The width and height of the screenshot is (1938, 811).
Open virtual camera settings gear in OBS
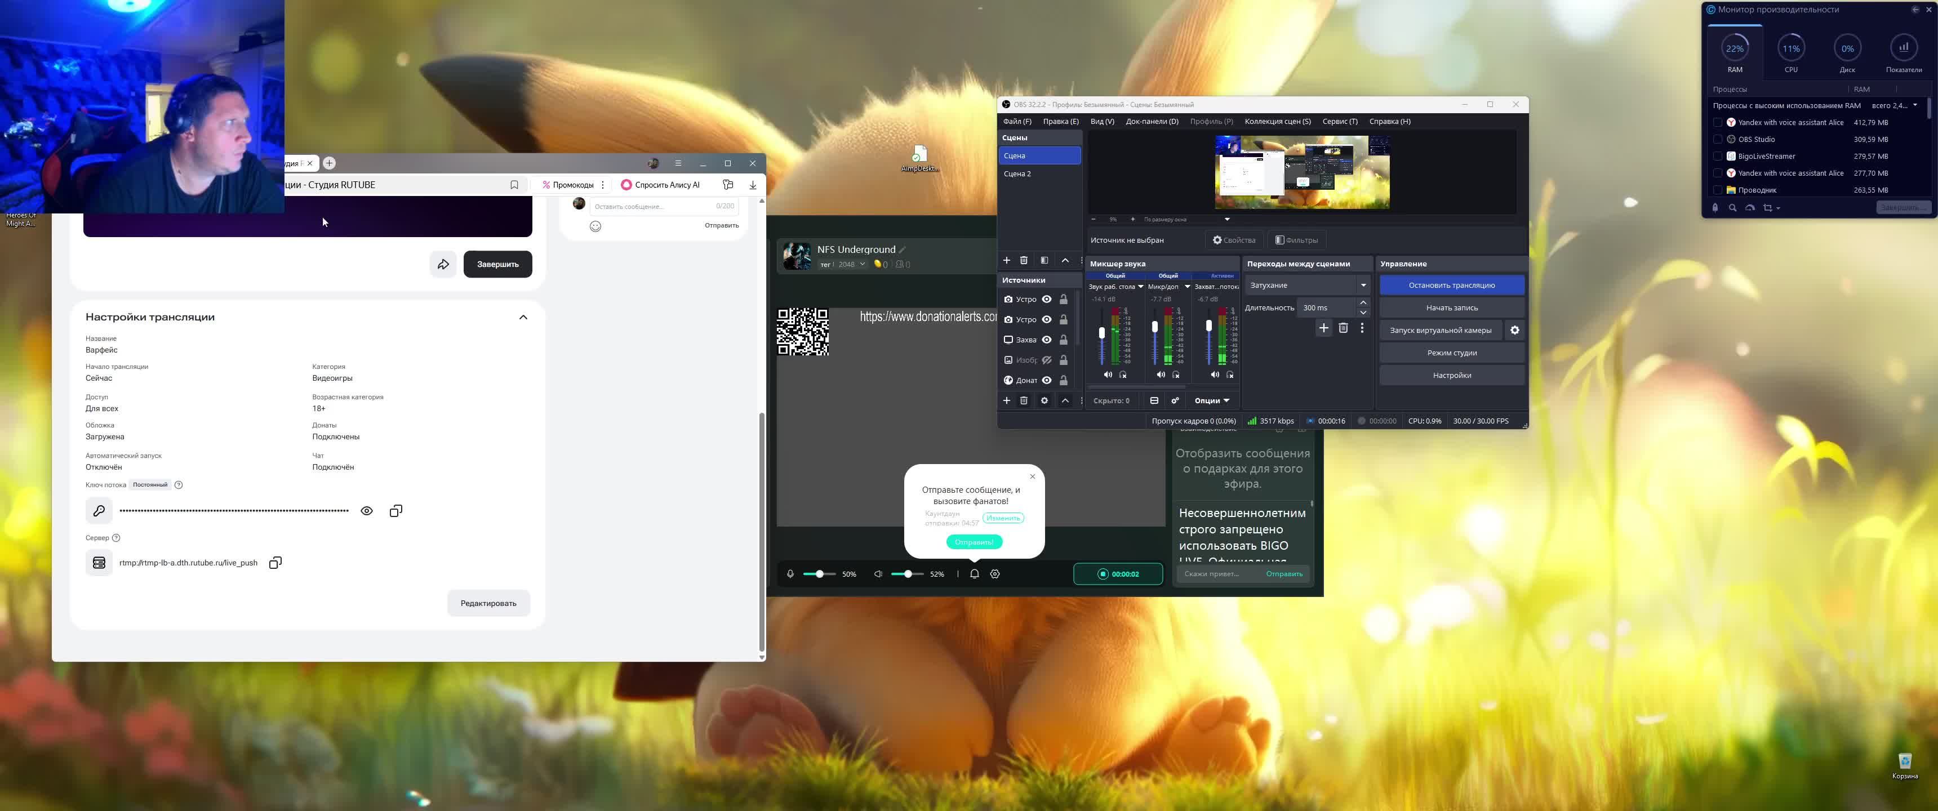click(x=1515, y=330)
